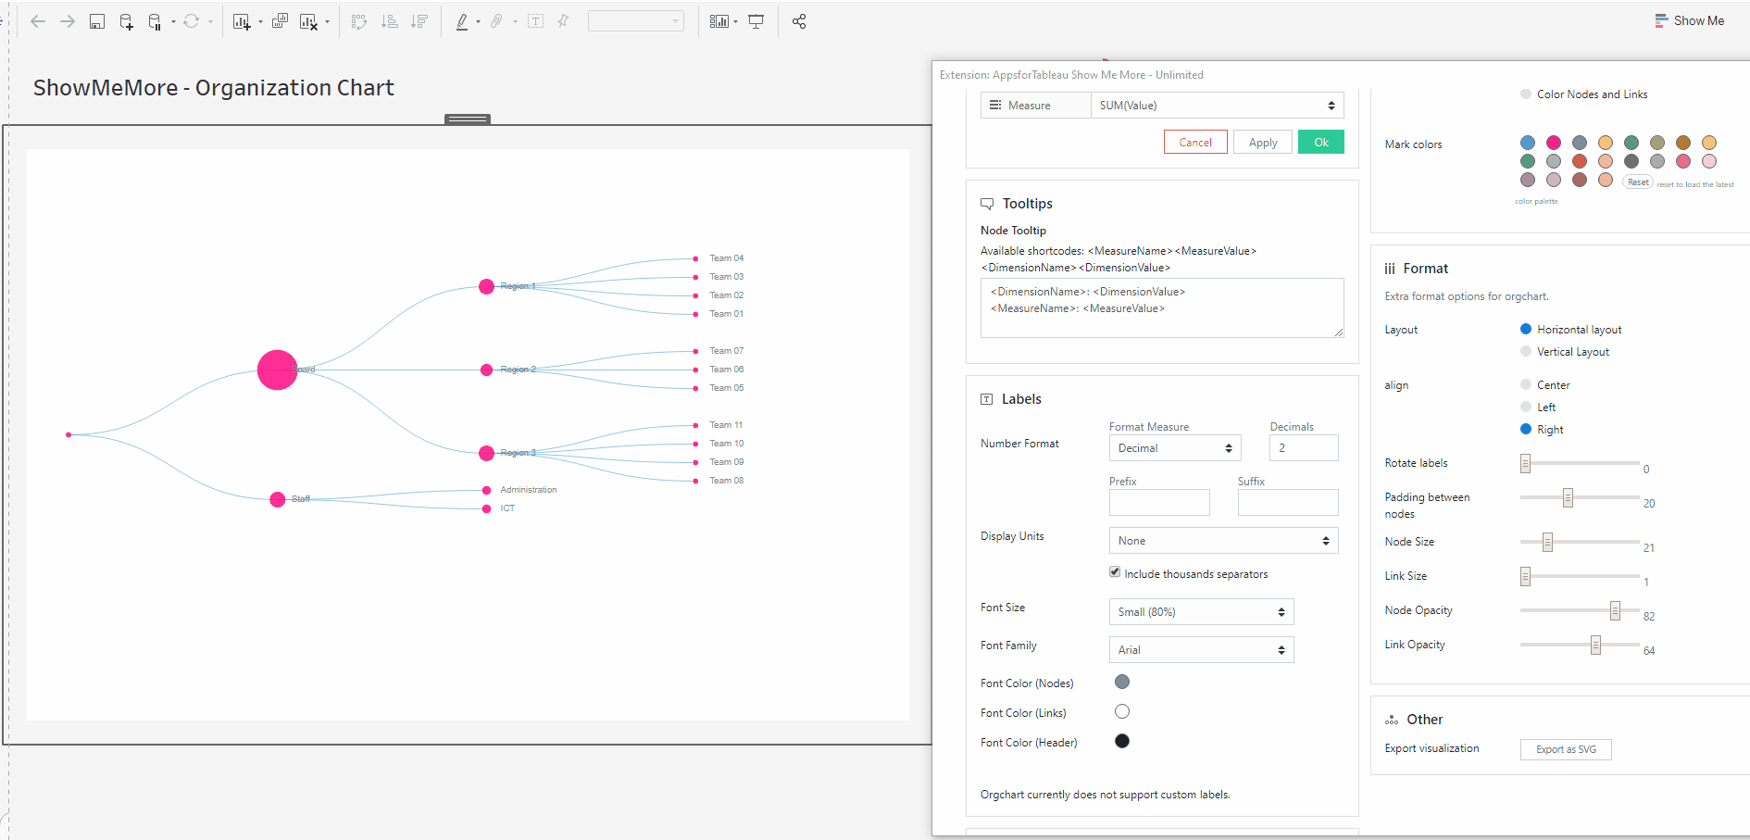Click the Team 04 leaf label
This screenshot has width=1750, height=840.
pyautogui.click(x=727, y=258)
